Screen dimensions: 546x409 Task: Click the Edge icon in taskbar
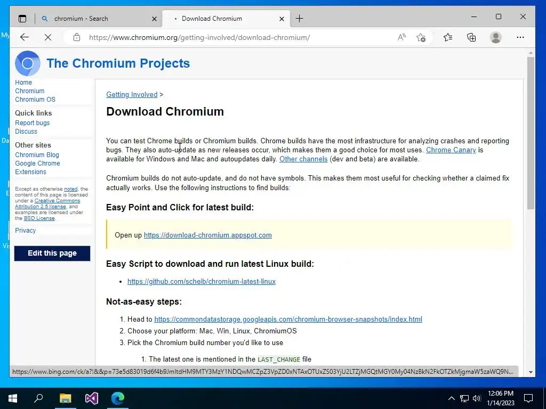(118, 398)
